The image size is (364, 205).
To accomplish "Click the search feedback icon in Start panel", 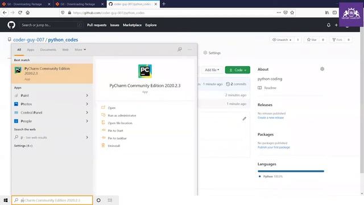I will (180, 50).
